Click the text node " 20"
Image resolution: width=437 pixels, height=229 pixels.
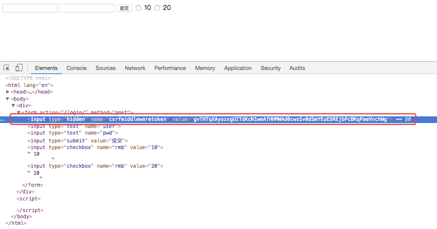pyautogui.click(x=34, y=173)
